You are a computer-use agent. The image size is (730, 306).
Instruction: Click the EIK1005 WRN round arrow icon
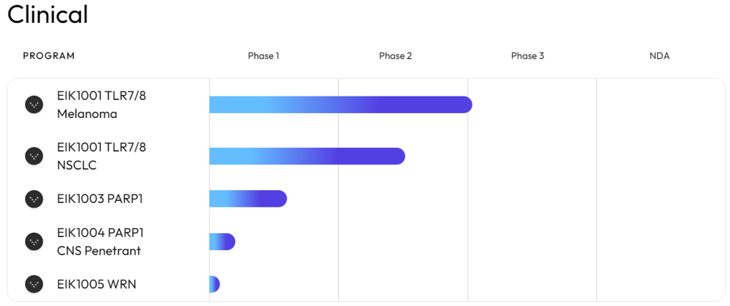pos(34,284)
